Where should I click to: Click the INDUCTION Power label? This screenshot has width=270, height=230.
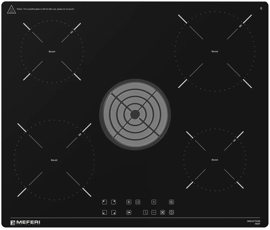pyautogui.click(x=254, y=222)
